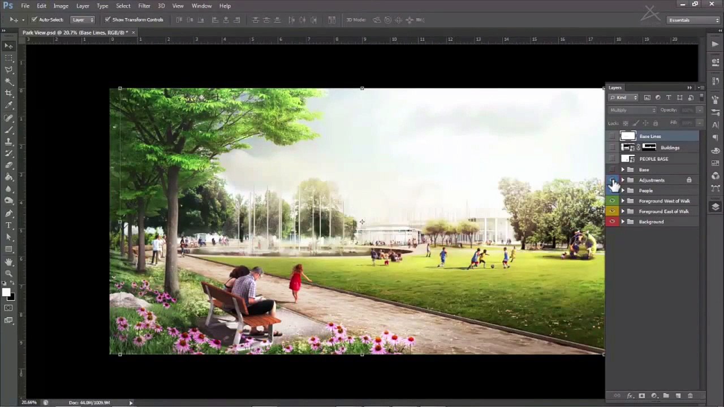The height and width of the screenshot is (407, 724).
Task: Show the Base Lines layer visibility
Action: coord(613,136)
